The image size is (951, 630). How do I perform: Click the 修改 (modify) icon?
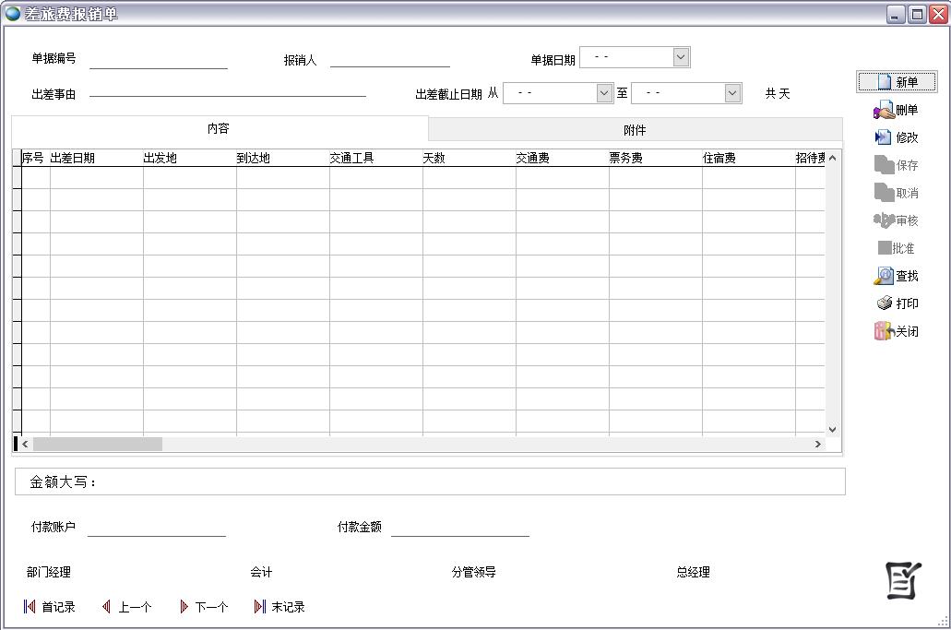884,137
